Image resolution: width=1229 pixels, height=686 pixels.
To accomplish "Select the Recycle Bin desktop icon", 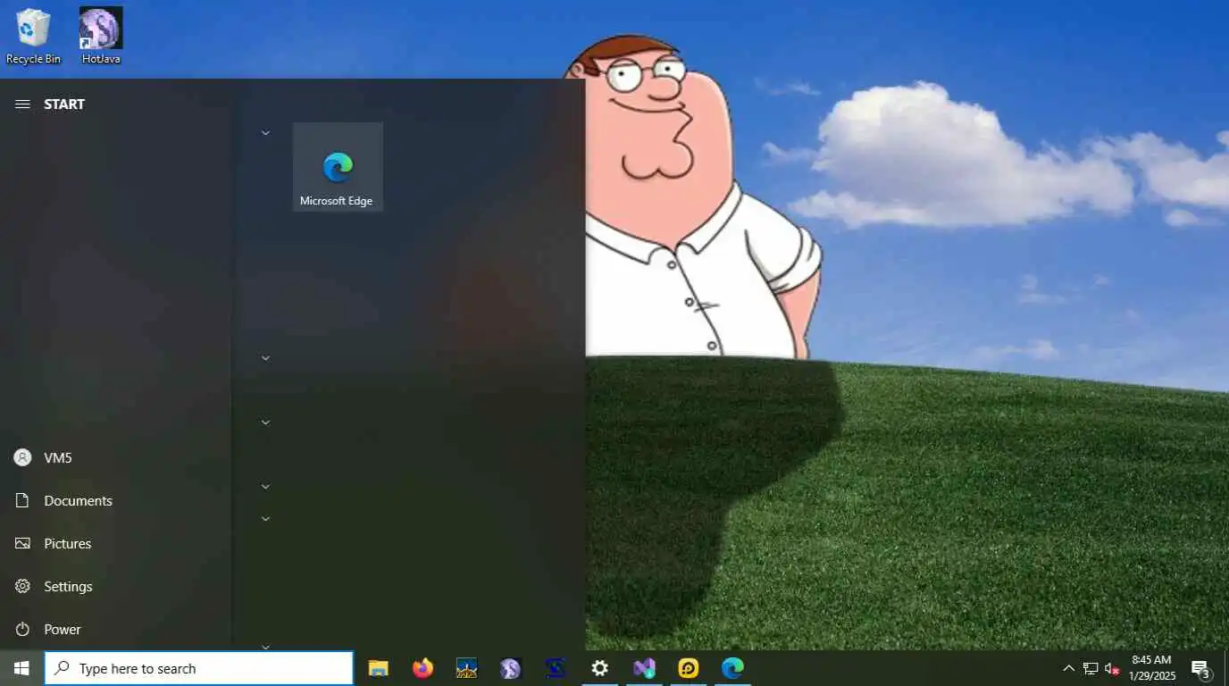I will pyautogui.click(x=33, y=36).
